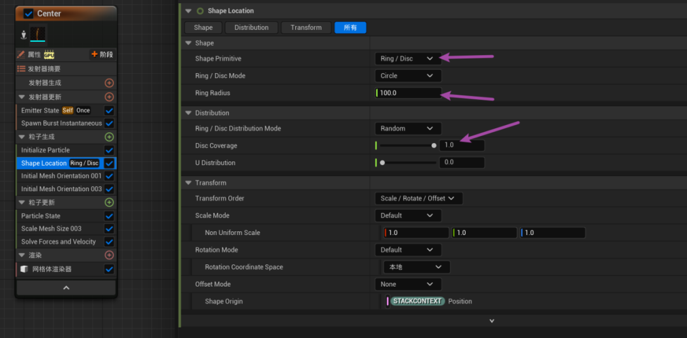This screenshot has height=338, width=687.
Task: Toggle the Particle State checkbox
Action: 109,216
